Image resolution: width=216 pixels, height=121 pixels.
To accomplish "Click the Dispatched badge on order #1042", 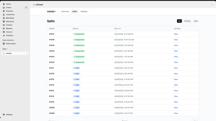I will (x=79, y=62).
